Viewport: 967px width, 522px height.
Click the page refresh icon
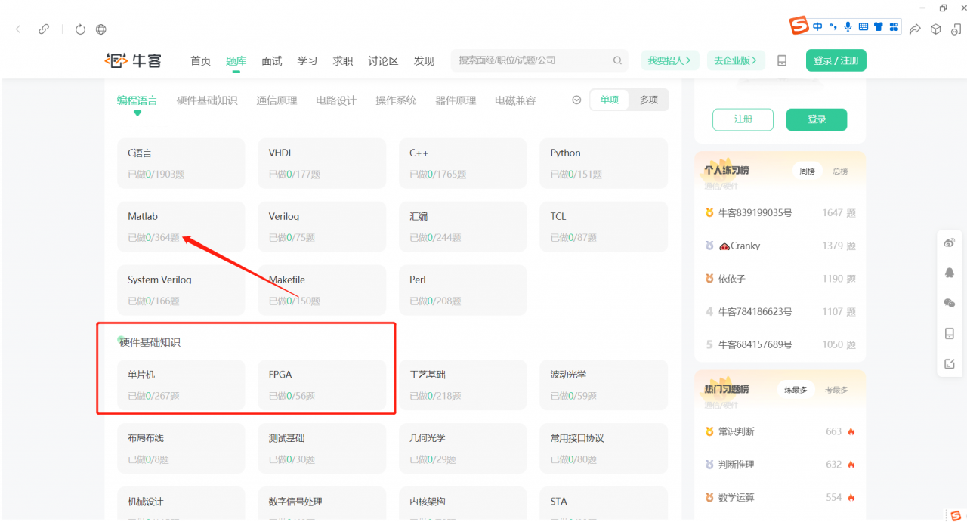[x=81, y=29]
